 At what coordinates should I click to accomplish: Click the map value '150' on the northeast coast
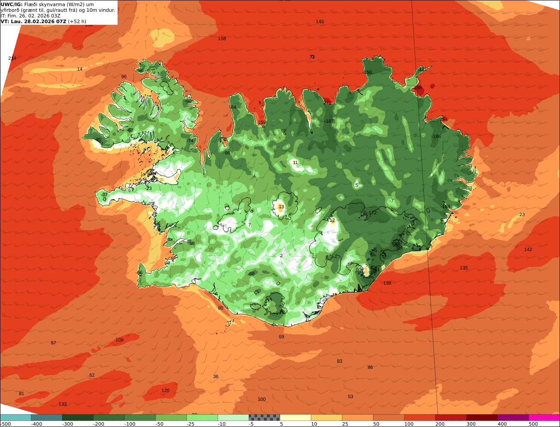click(367, 72)
